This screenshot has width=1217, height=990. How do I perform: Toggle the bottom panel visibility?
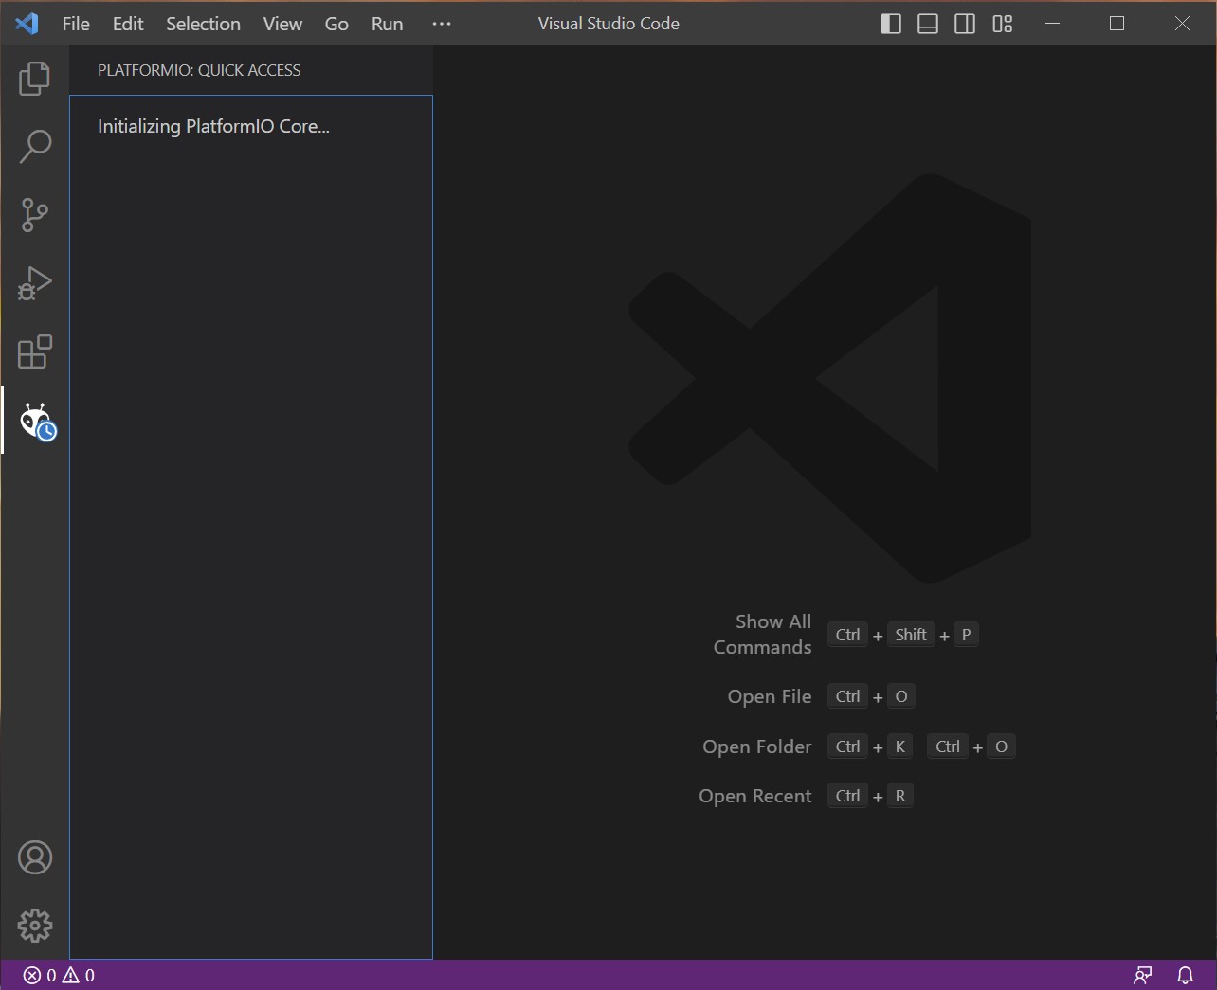[928, 24]
